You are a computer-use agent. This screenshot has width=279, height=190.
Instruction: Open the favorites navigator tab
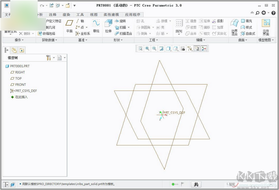click(x=22, y=50)
